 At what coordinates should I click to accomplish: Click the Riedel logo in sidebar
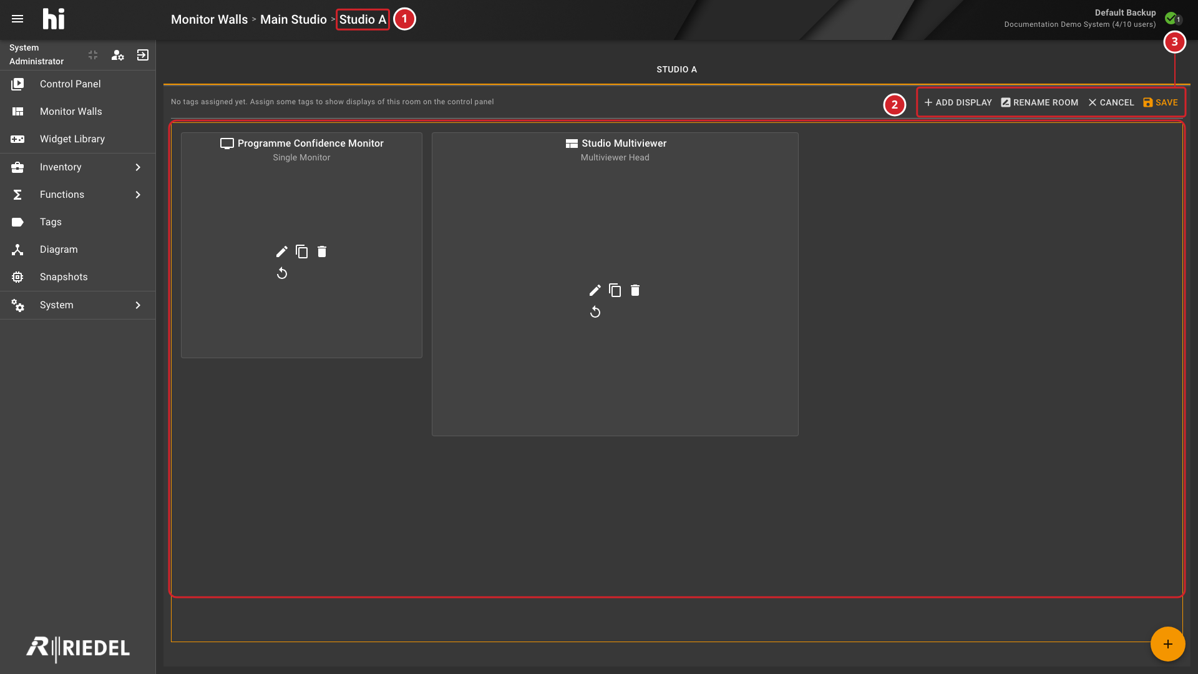tap(78, 648)
